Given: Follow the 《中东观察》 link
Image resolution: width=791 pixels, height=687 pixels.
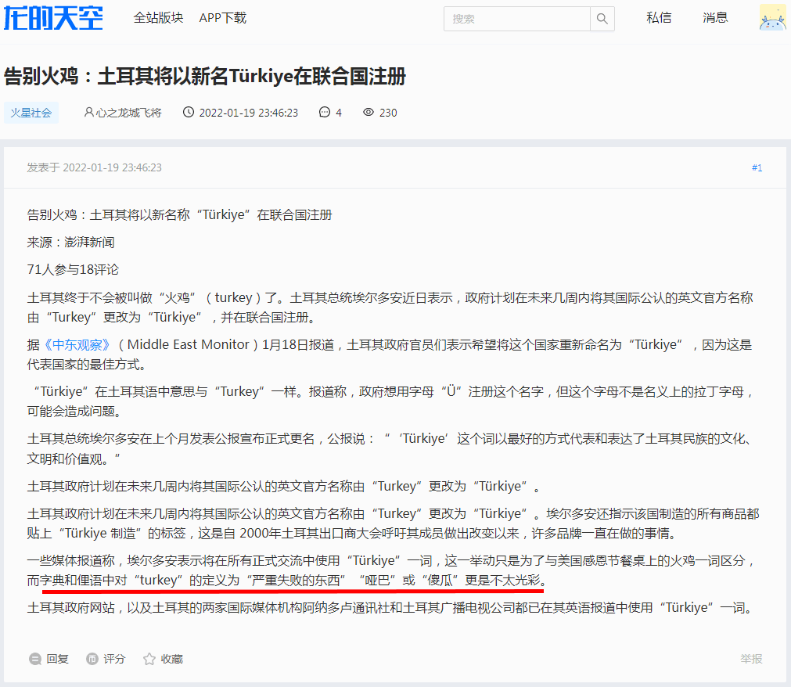Looking at the screenshot, I should tap(77, 344).
